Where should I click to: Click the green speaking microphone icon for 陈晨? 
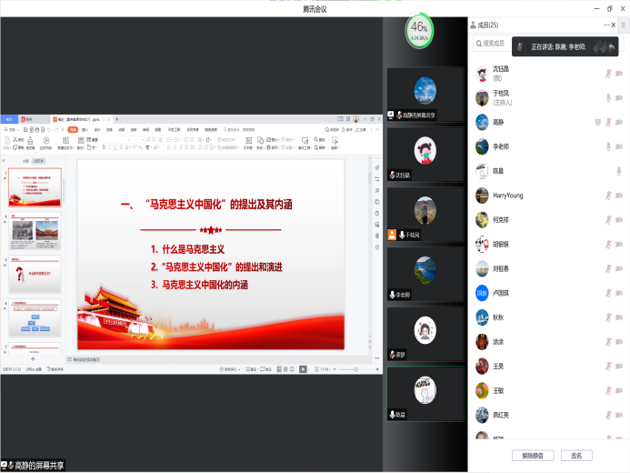point(618,171)
